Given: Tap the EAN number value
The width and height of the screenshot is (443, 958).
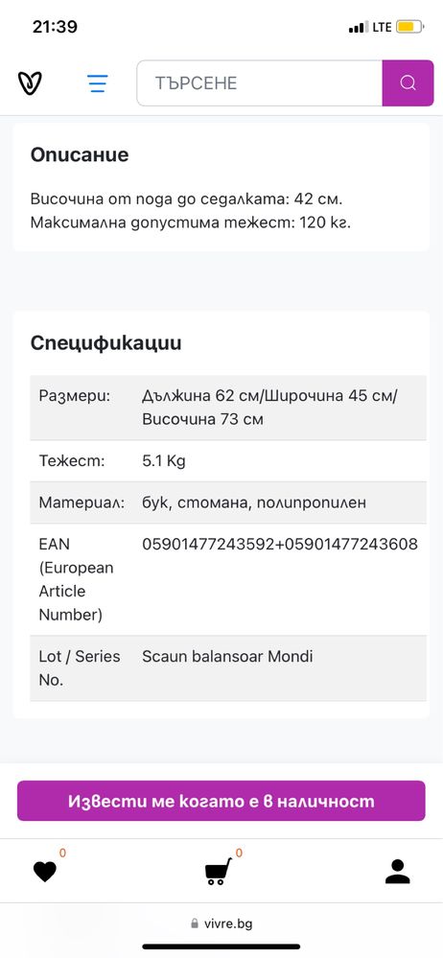Looking at the screenshot, I should coord(280,544).
